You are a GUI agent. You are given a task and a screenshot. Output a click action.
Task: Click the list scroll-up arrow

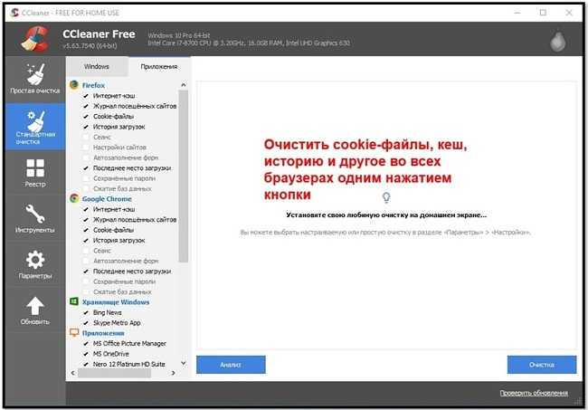pos(184,85)
